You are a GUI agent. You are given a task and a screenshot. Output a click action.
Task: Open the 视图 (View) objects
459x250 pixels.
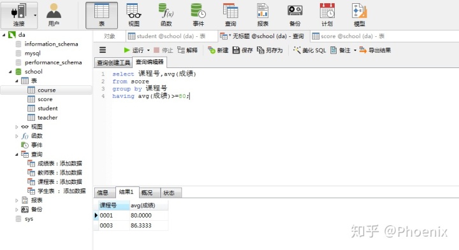click(x=134, y=15)
